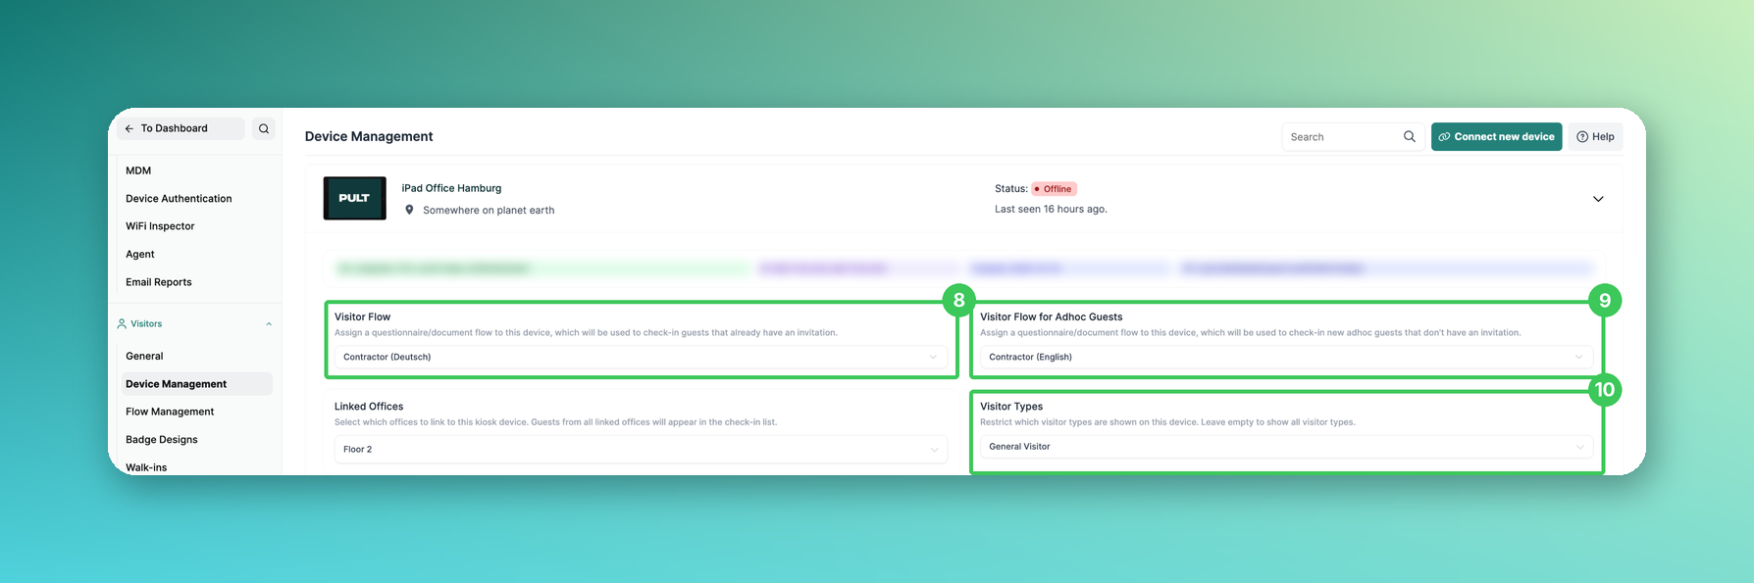Click the question mark Help icon
The image size is (1754, 583).
point(1582,137)
